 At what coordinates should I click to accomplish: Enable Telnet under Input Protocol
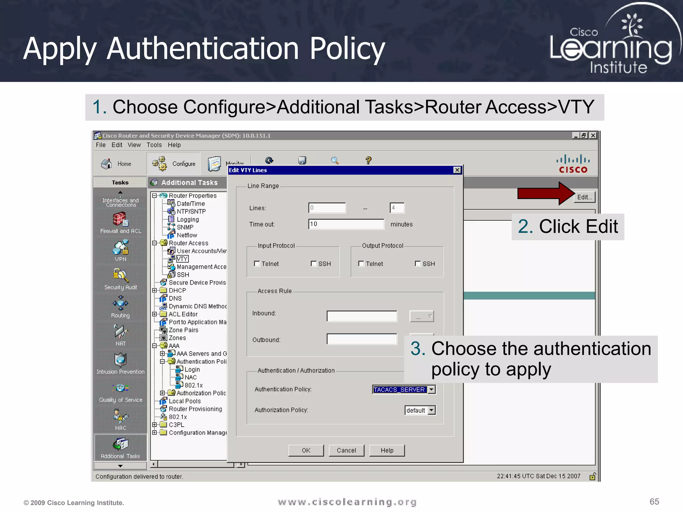[257, 264]
